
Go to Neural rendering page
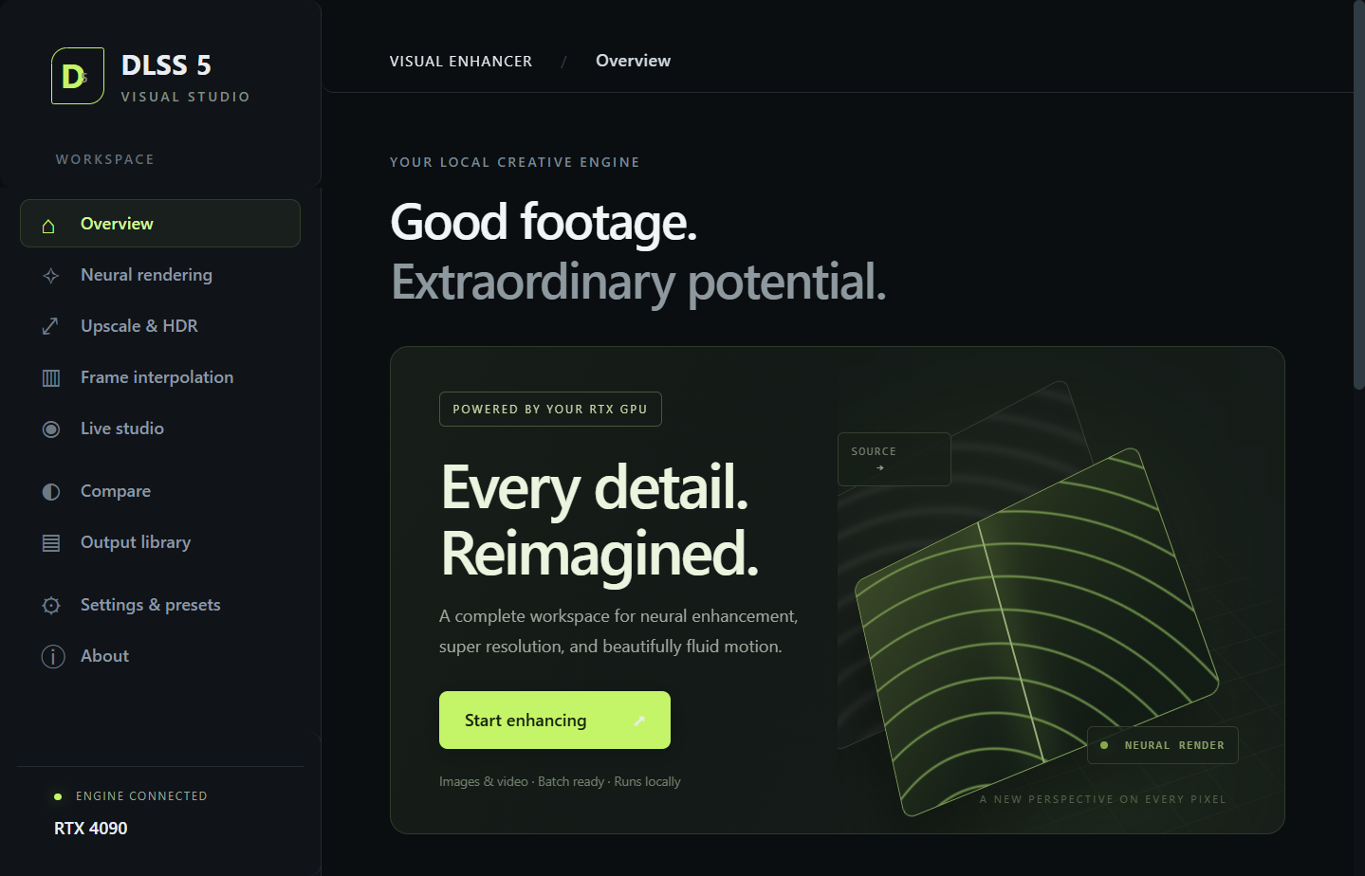point(160,275)
